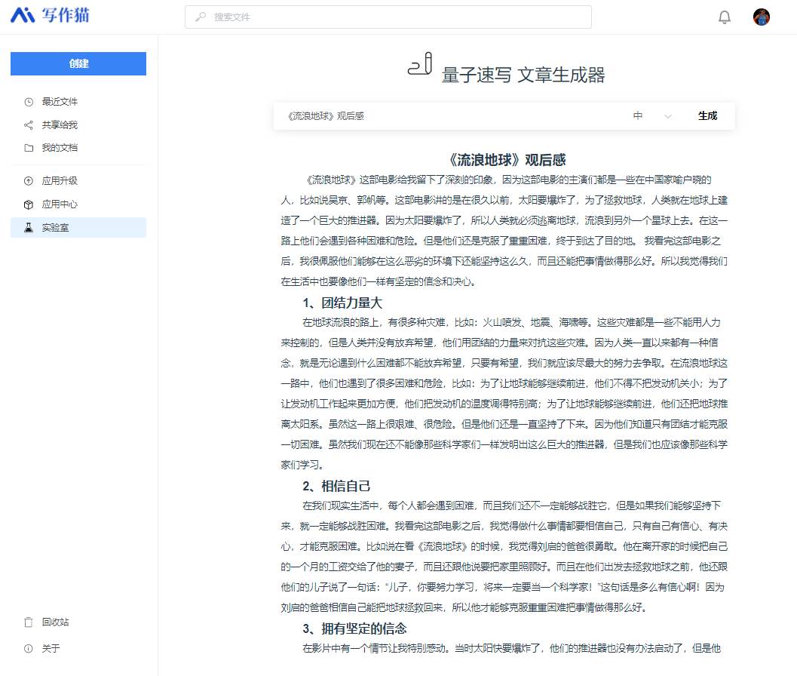Open the user avatar profile
Viewport: 797px width, 676px height.
click(x=762, y=17)
